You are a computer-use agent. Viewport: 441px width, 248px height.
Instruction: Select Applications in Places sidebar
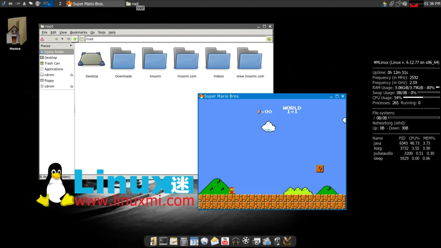[56, 69]
